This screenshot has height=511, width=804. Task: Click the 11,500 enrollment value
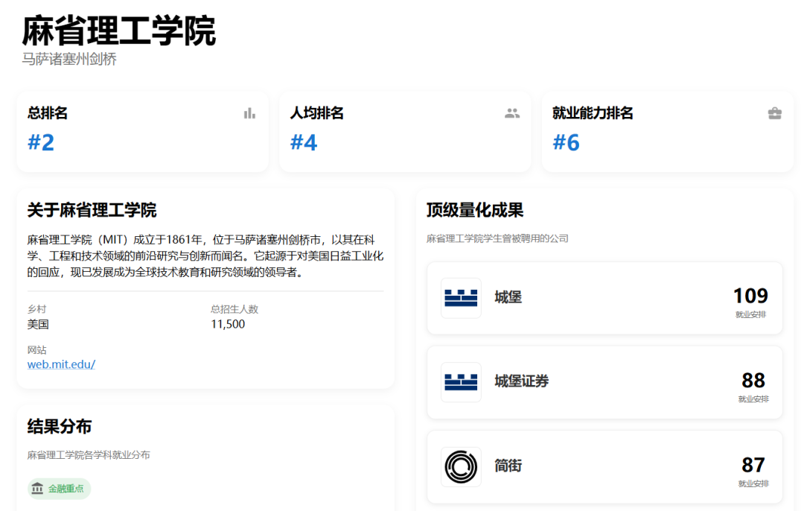[x=228, y=324]
